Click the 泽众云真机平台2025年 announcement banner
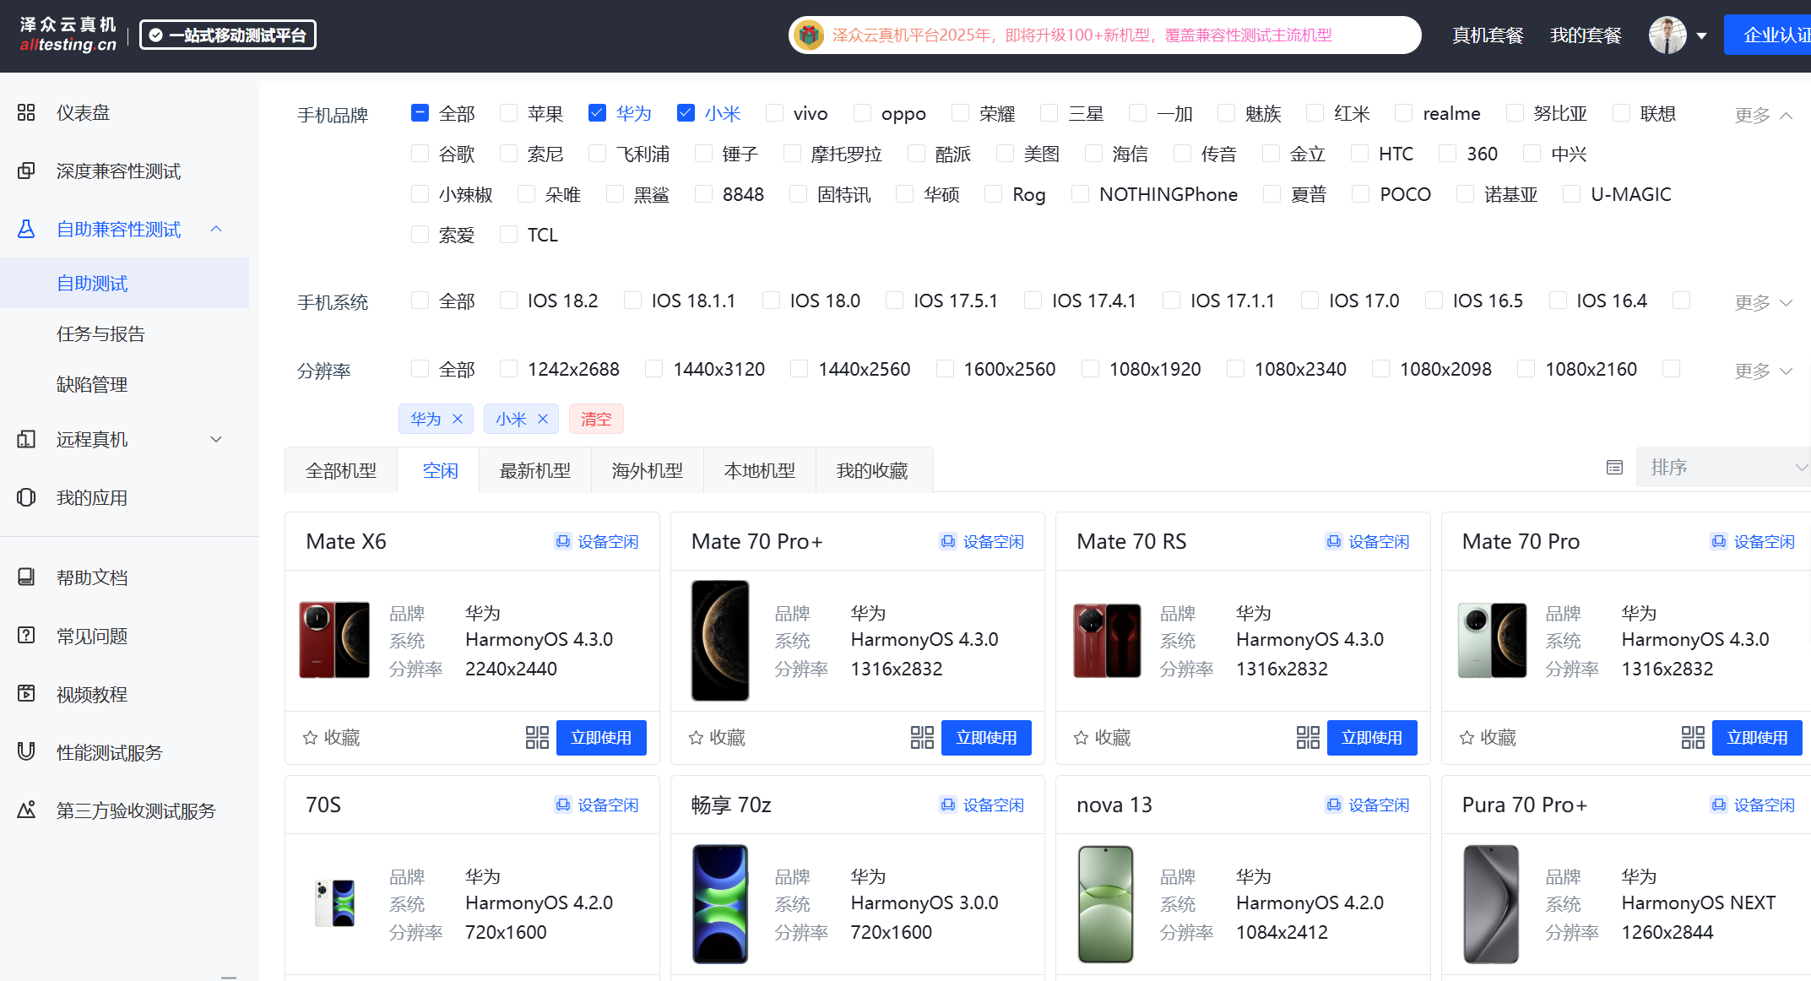 coord(1104,35)
